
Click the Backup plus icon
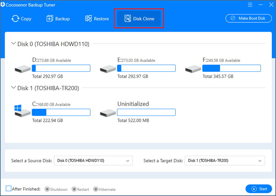click(50, 19)
